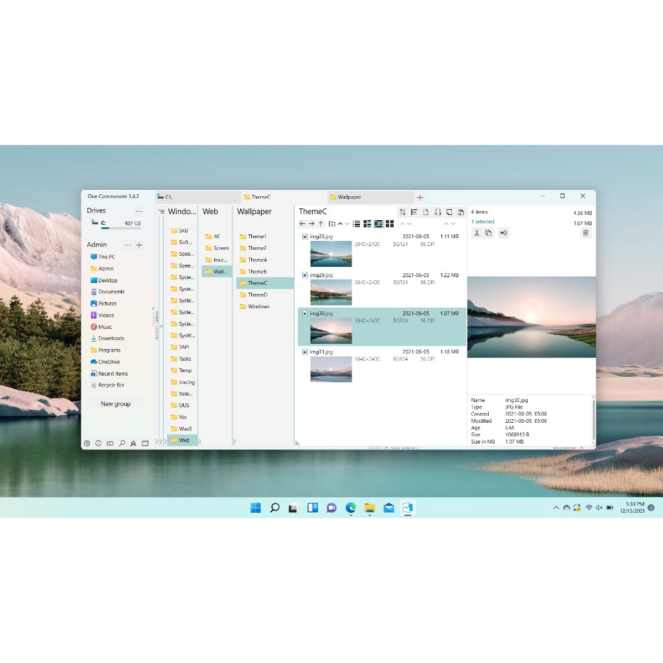Click the sort order icon above the file list

coord(403,212)
